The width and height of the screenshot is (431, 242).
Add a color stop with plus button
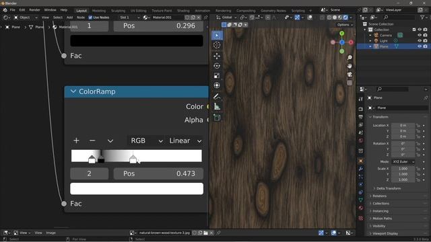click(76, 140)
